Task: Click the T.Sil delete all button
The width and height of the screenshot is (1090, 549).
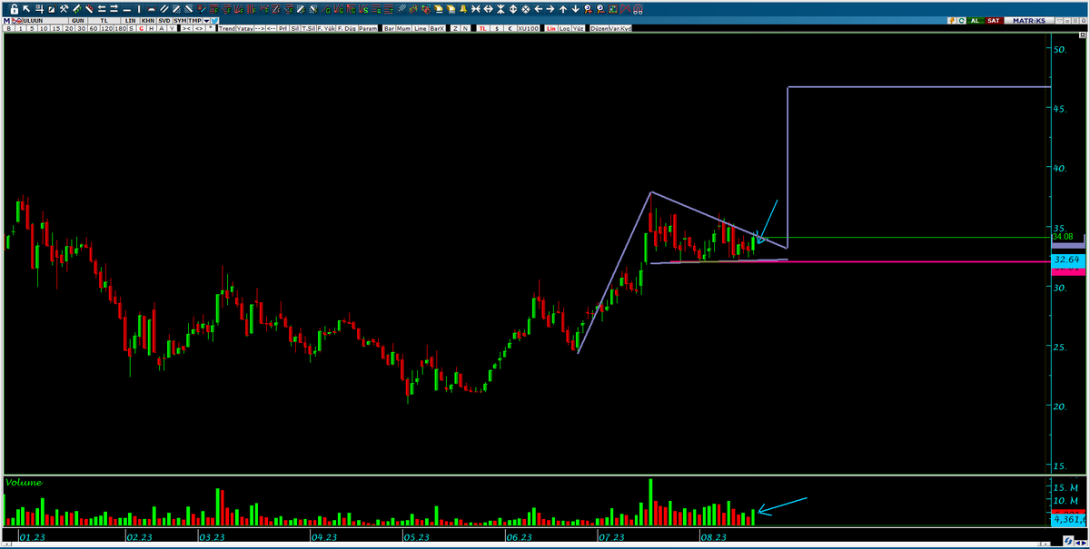Action: [308, 28]
